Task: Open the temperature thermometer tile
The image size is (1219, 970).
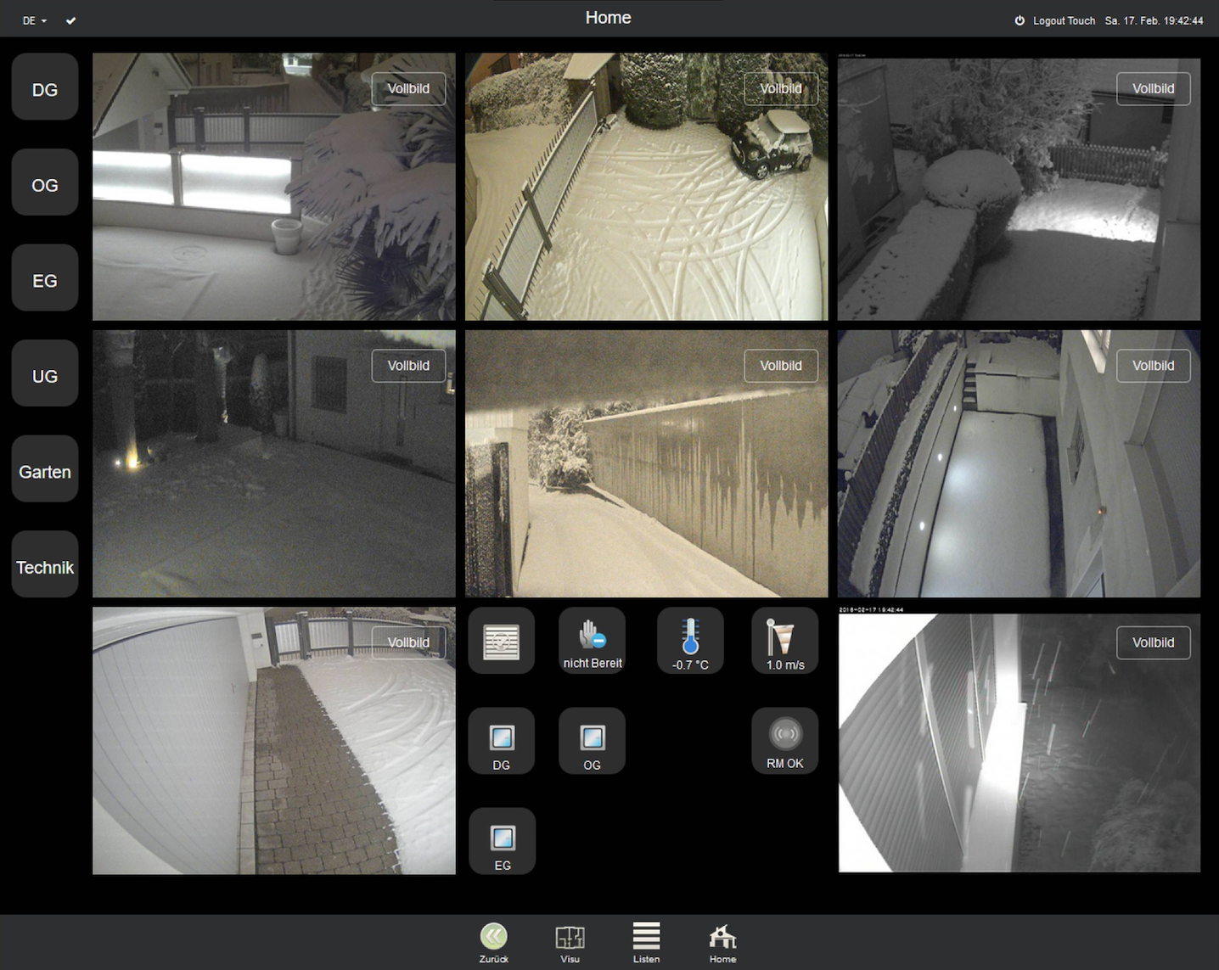Action: 689,642
